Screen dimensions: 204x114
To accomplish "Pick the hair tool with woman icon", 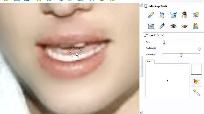I will 196,26.
